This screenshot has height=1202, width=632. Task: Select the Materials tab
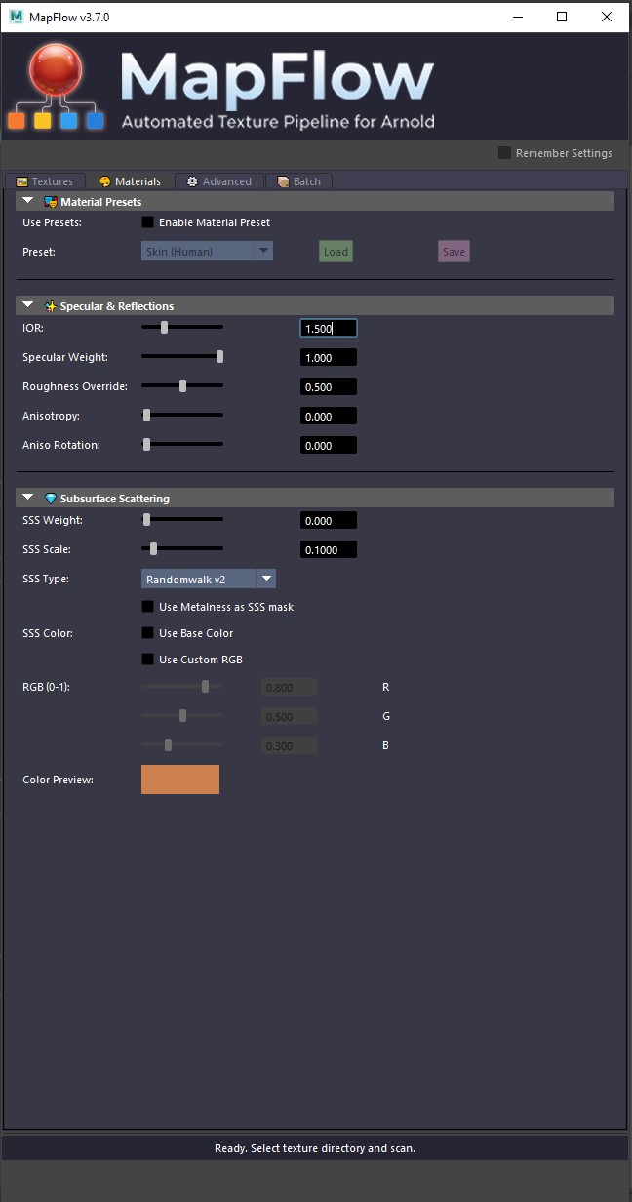pos(130,181)
